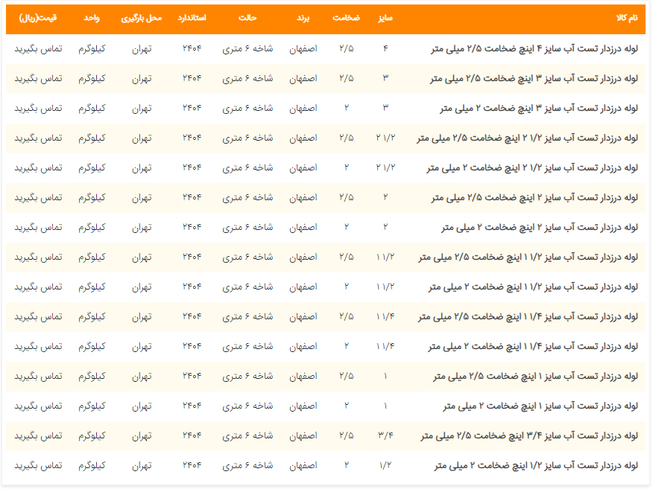Click brand 'اصفهان' in the ۱/۲ inch row
The width and height of the screenshot is (653, 489).
pyautogui.click(x=303, y=466)
